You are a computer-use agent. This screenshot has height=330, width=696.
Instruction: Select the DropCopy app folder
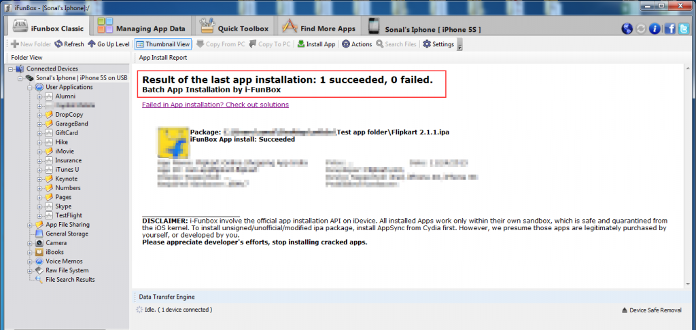pos(69,115)
